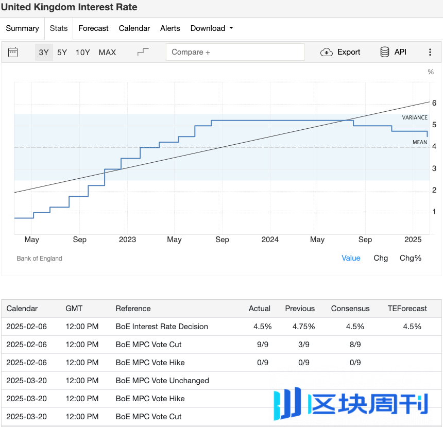Open BoE Interest Rate Decision row
Viewport: 443px width, 427px height.
point(221,327)
